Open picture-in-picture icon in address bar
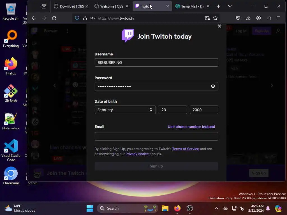The width and height of the screenshot is (287, 215). point(207,18)
